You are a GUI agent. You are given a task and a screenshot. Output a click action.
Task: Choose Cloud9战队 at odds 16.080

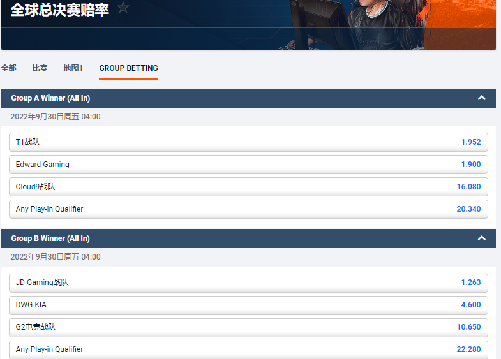248,187
